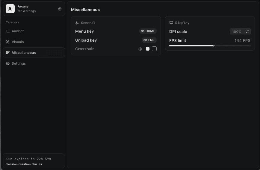Rebind the Unload key END button

click(x=149, y=40)
